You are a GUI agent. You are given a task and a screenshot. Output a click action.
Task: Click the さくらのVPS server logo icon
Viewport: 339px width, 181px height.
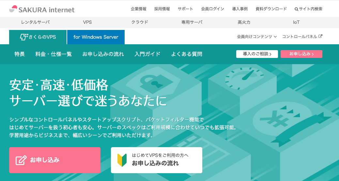pyautogui.click(x=24, y=37)
